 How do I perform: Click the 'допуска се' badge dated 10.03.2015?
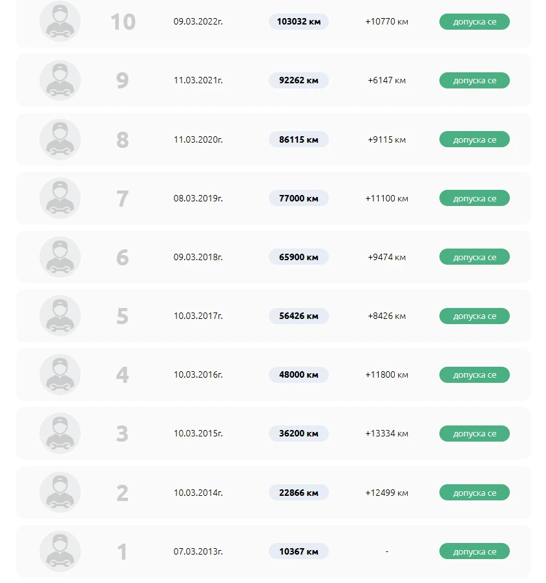(474, 434)
